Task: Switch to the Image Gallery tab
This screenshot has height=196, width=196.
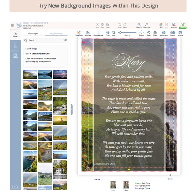Action: coord(56,33)
